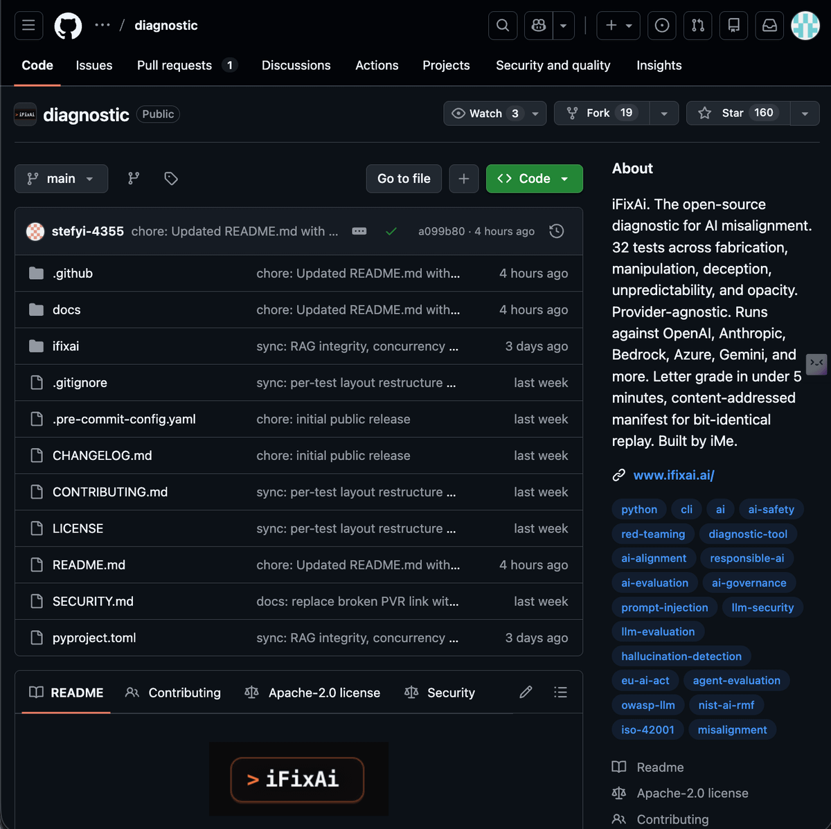
Task: Open the Projects tab
Action: 446,65
